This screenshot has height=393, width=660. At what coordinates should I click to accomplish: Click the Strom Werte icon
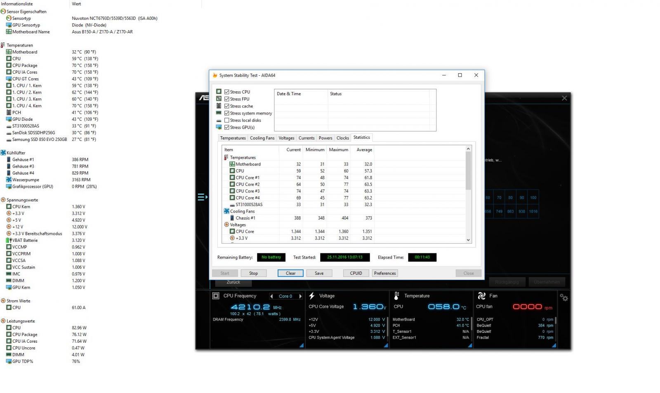3,301
